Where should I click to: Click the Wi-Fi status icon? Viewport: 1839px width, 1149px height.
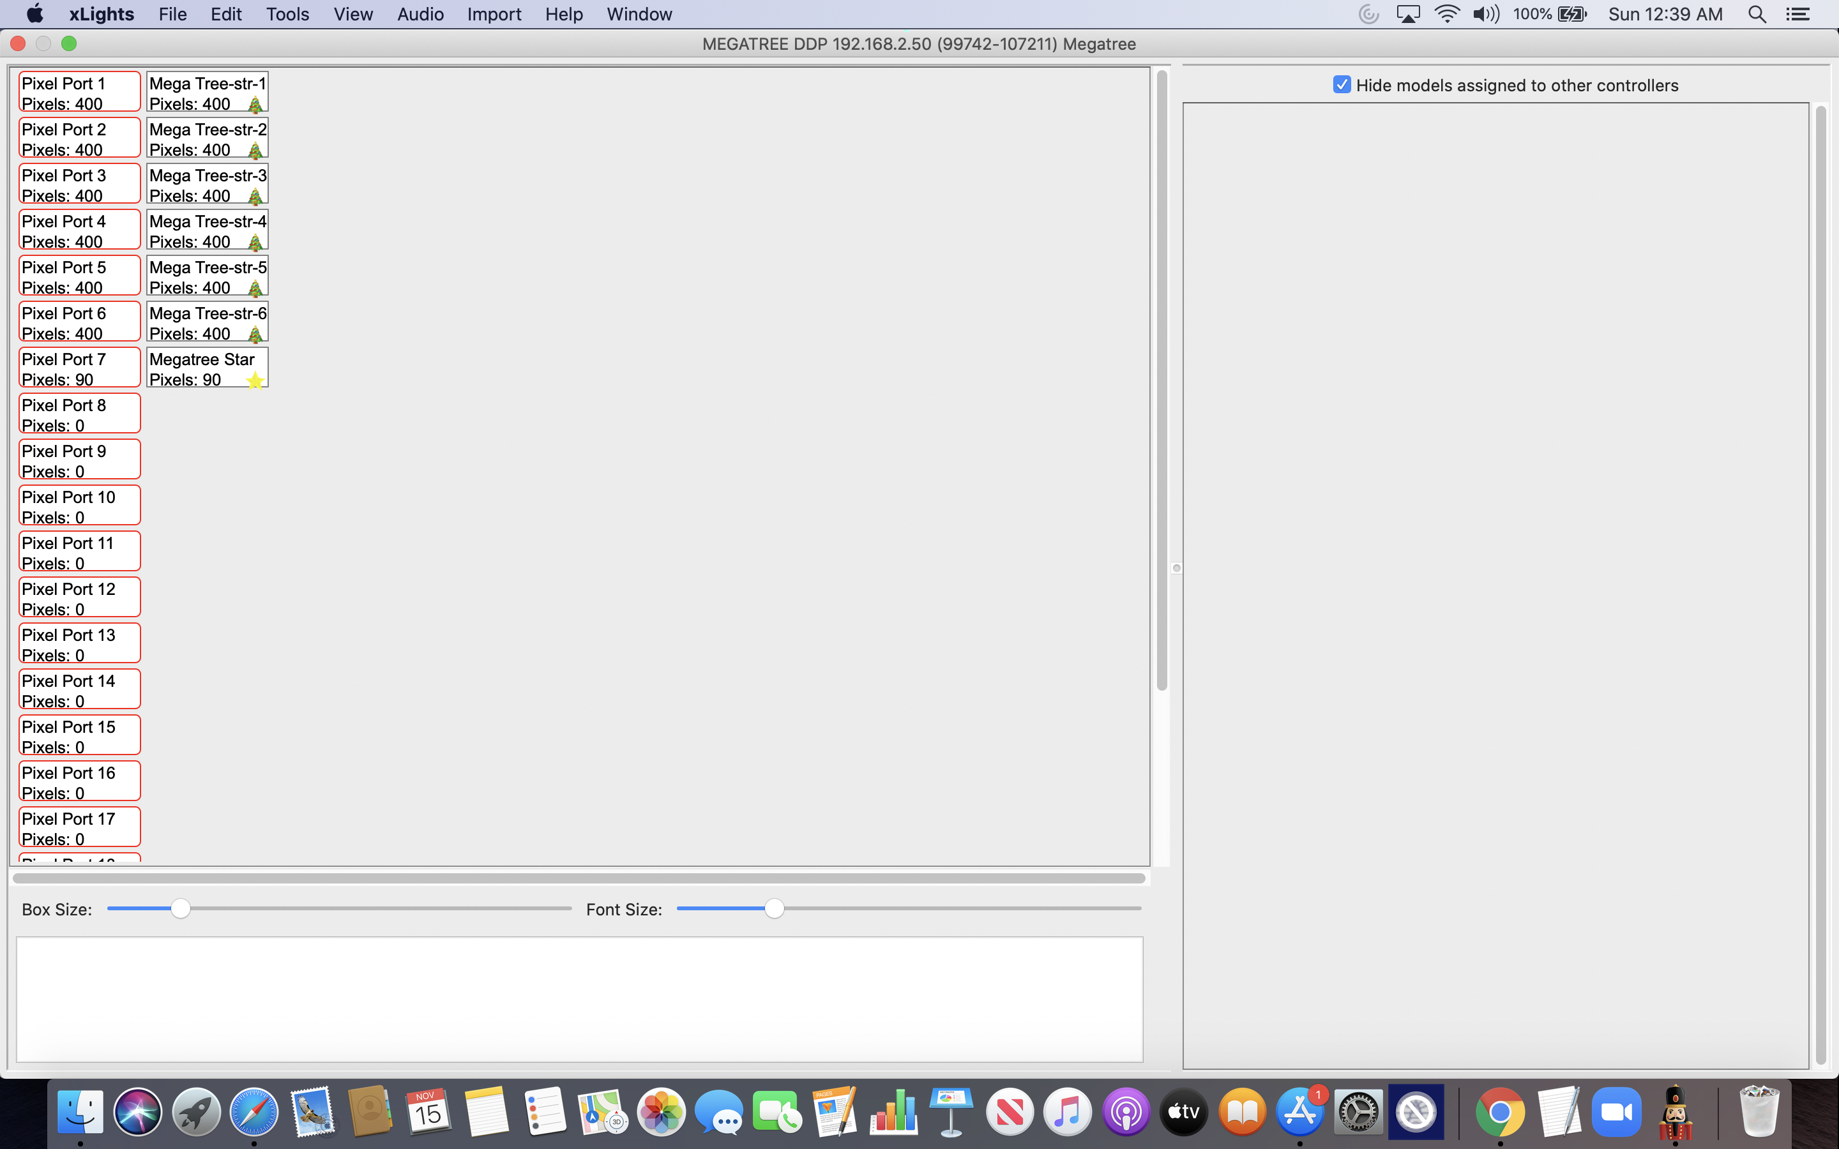(1447, 15)
